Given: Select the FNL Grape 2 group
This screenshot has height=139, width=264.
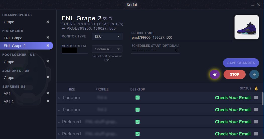Looking at the screenshot, I should [x=26, y=45].
